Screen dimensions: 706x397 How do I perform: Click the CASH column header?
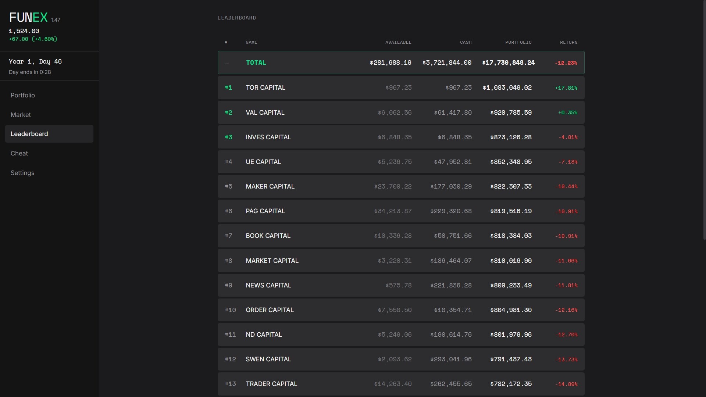466,42
